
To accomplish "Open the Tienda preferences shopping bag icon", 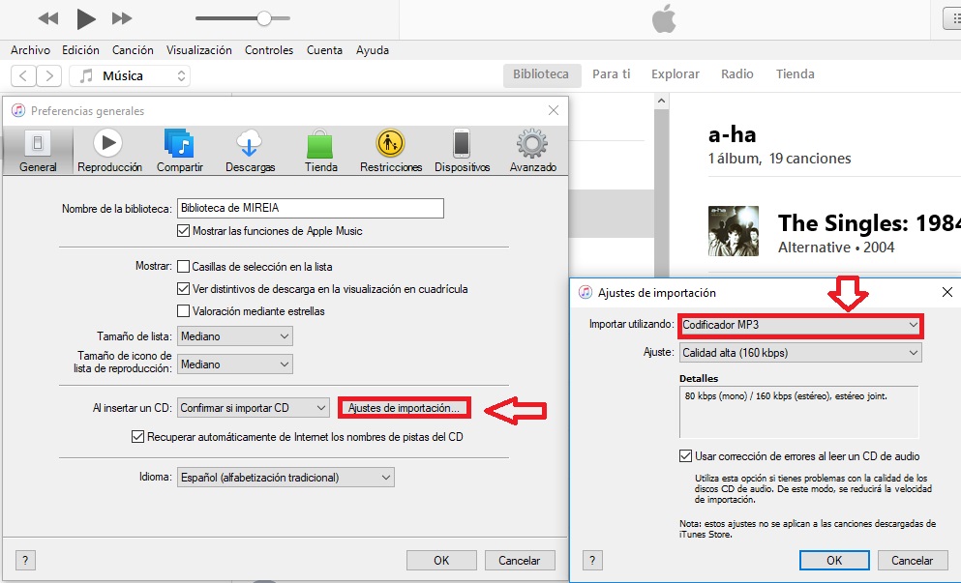I will click(320, 151).
